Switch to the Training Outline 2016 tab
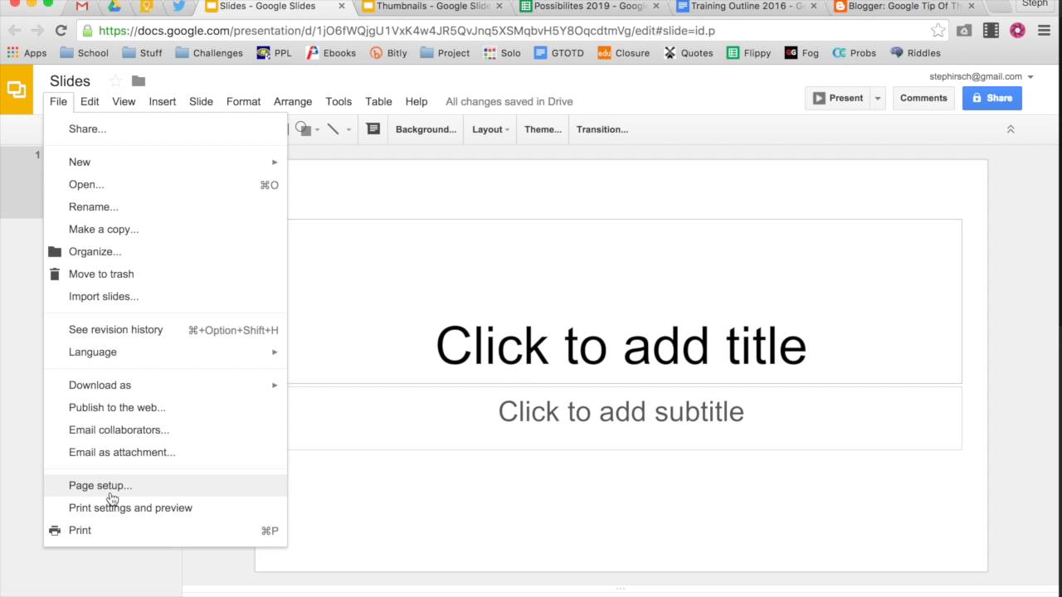 coord(748,7)
